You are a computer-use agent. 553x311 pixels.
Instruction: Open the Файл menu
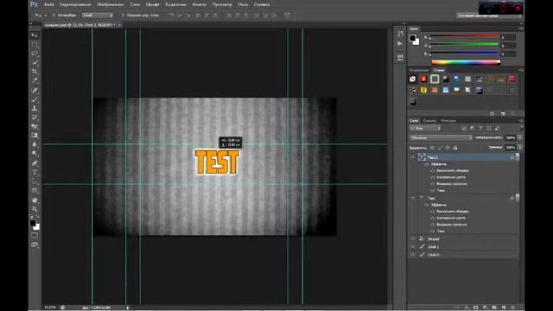(49, 4)
